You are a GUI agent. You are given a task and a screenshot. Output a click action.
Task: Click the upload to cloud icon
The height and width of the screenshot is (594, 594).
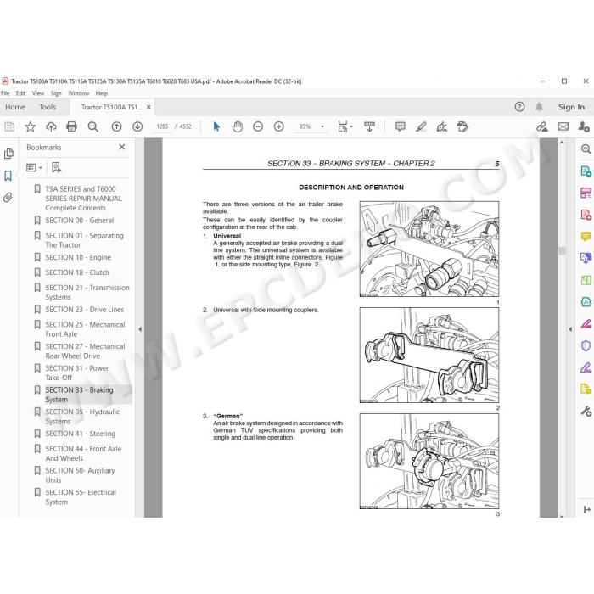click(51, 126)
